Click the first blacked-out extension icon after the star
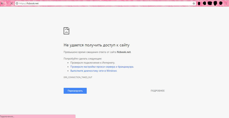The width and height of the screenshot is (229, 118). click(199, 3)
